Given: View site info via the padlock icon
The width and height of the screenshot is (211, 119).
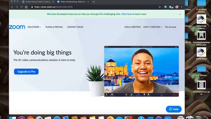Looking at the screenshot, I should click(32, 7).
